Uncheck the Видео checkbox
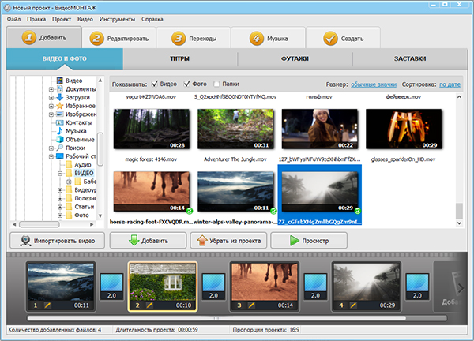The width and height of the screenshot is (474, 341). (x=153, y=84)
